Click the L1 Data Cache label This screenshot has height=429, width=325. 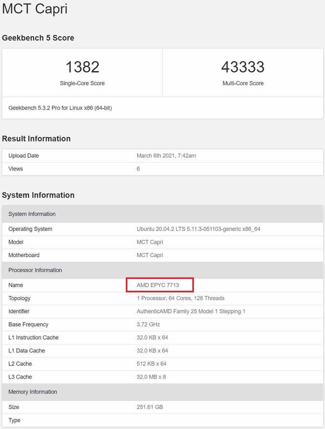coord(27,351)
